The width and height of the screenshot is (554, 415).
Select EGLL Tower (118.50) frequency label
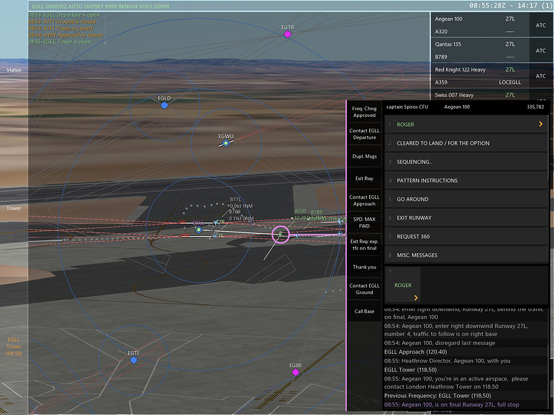click(14, 347)
